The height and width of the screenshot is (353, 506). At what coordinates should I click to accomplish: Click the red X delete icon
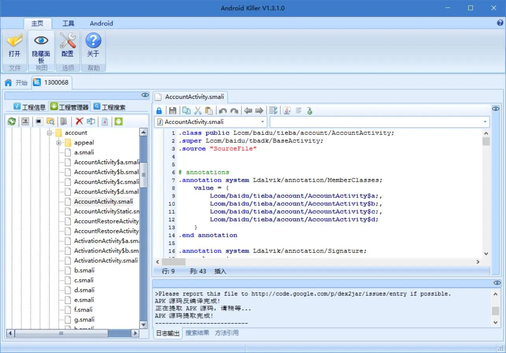coord(80,121)
